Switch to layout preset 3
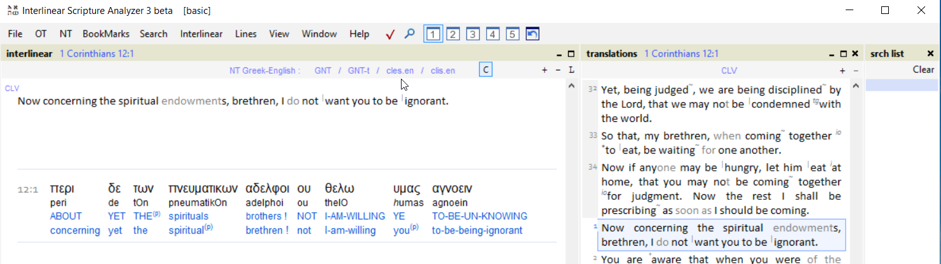This screenshot has width=941, height=264. (x=473, y=34)
